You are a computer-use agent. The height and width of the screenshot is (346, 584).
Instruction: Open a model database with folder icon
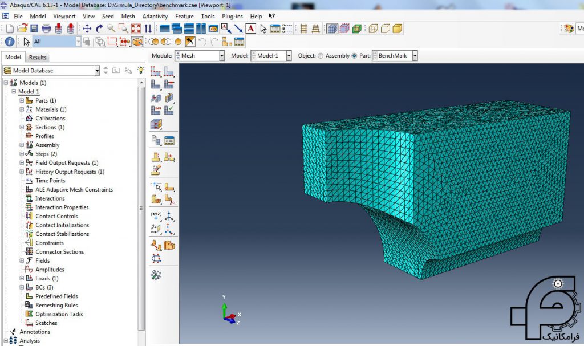click(22, 29)
